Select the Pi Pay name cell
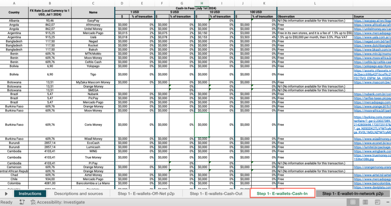Screen dimensions: 391x206 [93, 163]
